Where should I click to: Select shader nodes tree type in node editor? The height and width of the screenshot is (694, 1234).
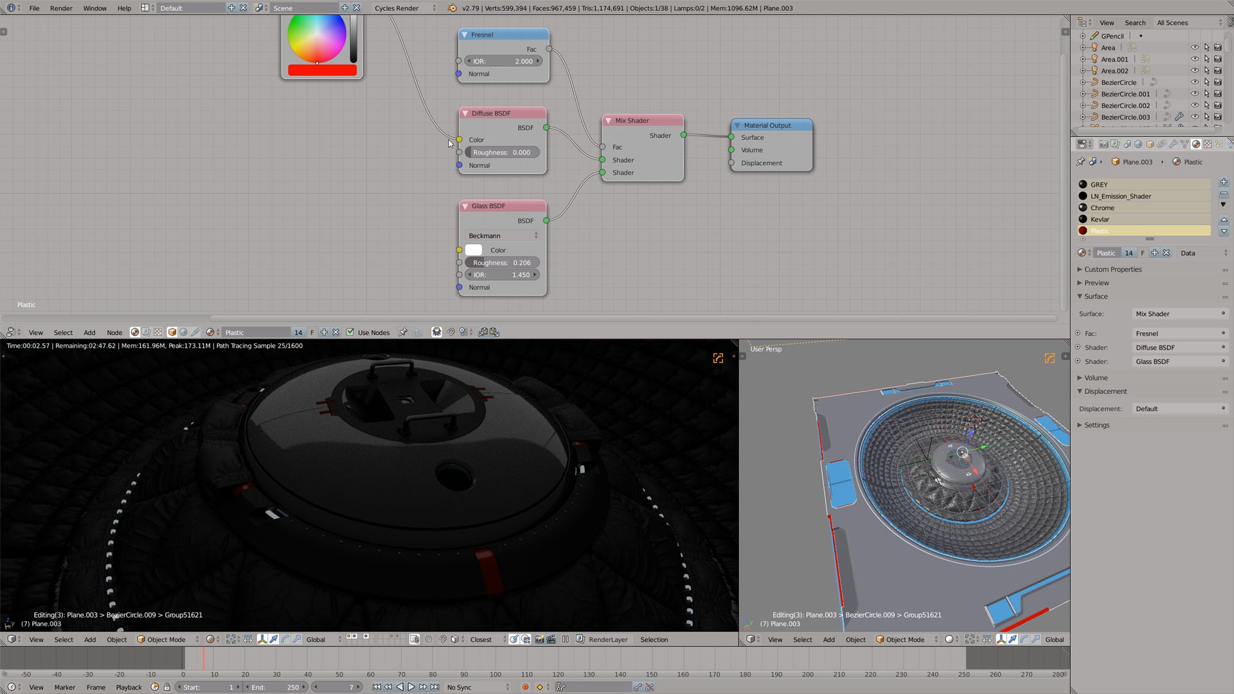tap(134, 332)
